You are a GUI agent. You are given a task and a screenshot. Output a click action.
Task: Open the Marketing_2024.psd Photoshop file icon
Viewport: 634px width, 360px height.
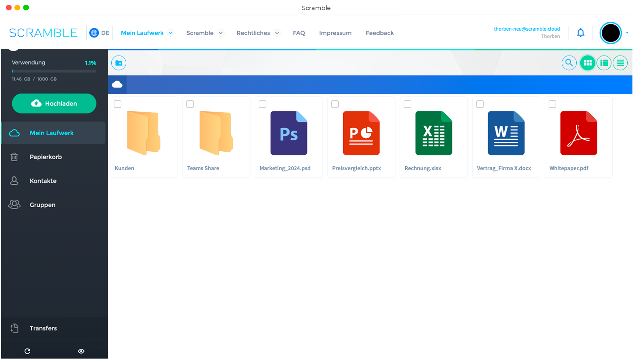click(289, 133)
